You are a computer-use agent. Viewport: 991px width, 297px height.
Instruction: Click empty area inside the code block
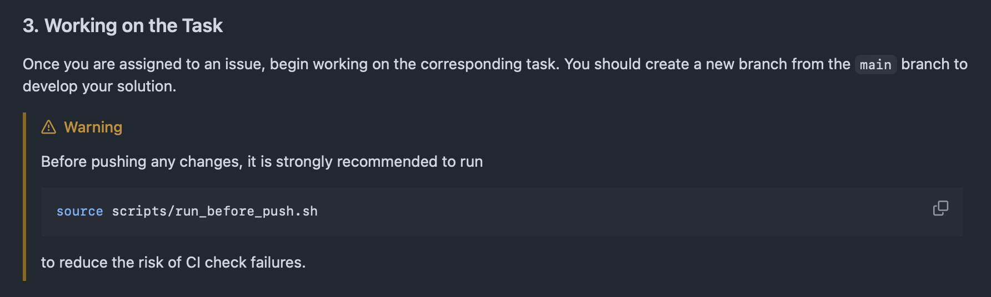pos(611,212)
